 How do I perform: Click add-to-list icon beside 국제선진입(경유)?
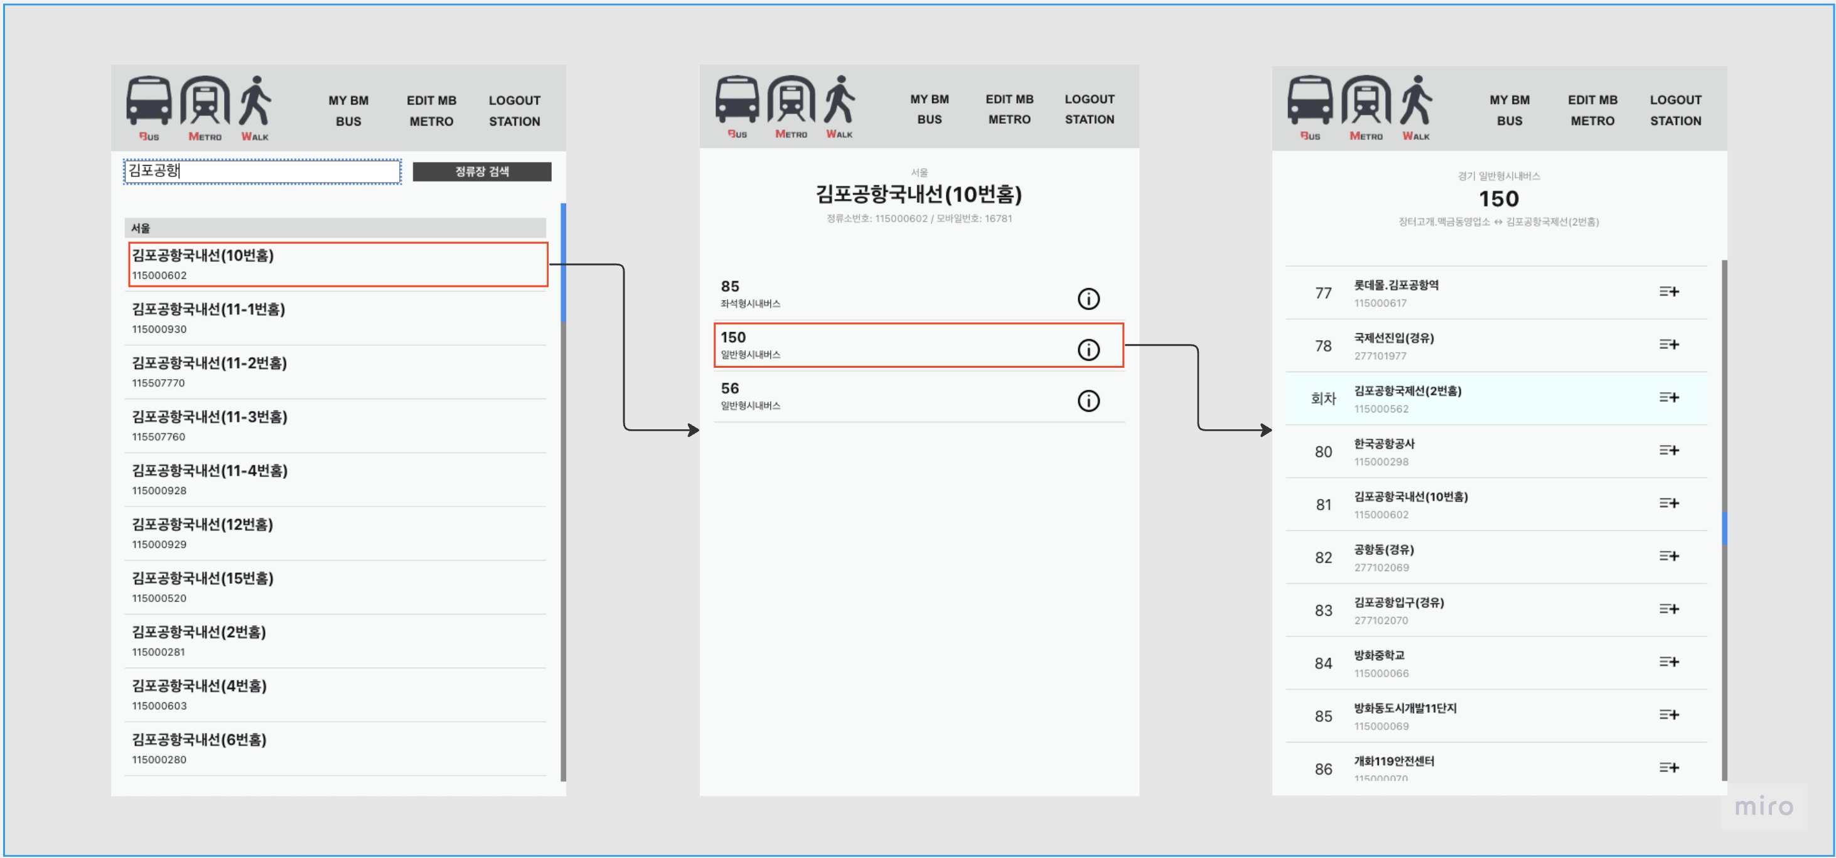pos(1670,344)
